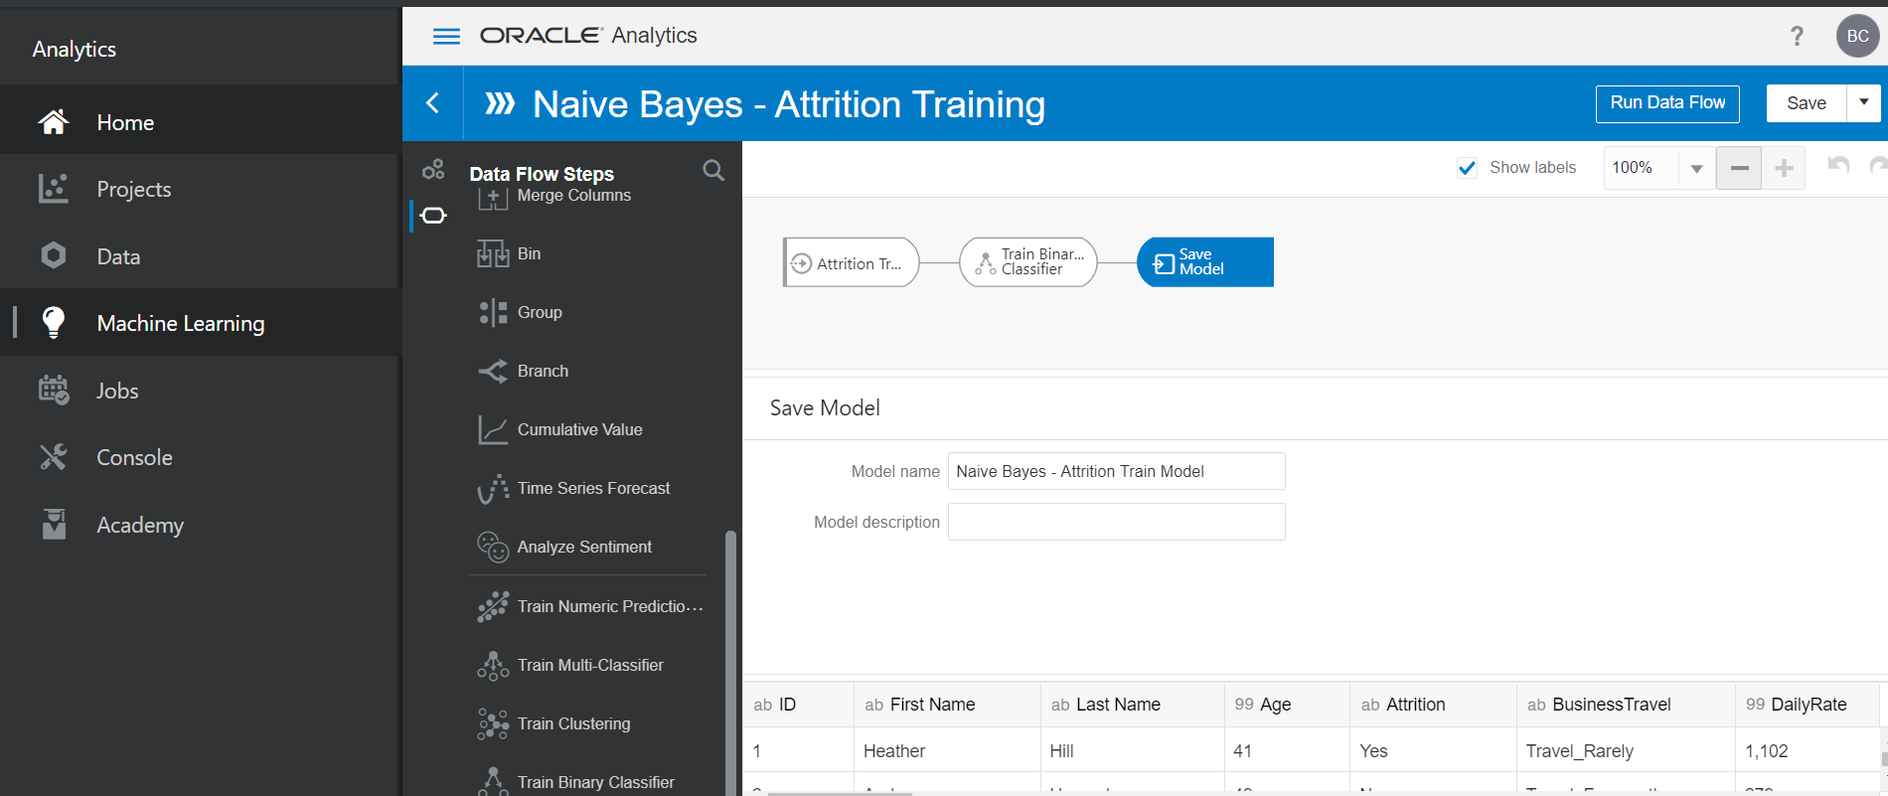Go to Home in sidebar
Image resolution: width=1888 pixels, height=796 pixels.
[x=200, y=122]
